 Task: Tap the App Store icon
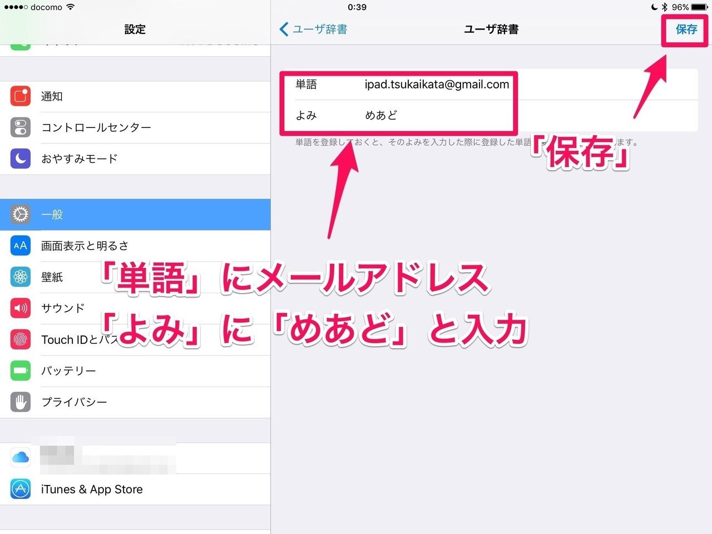pos(21,489)
